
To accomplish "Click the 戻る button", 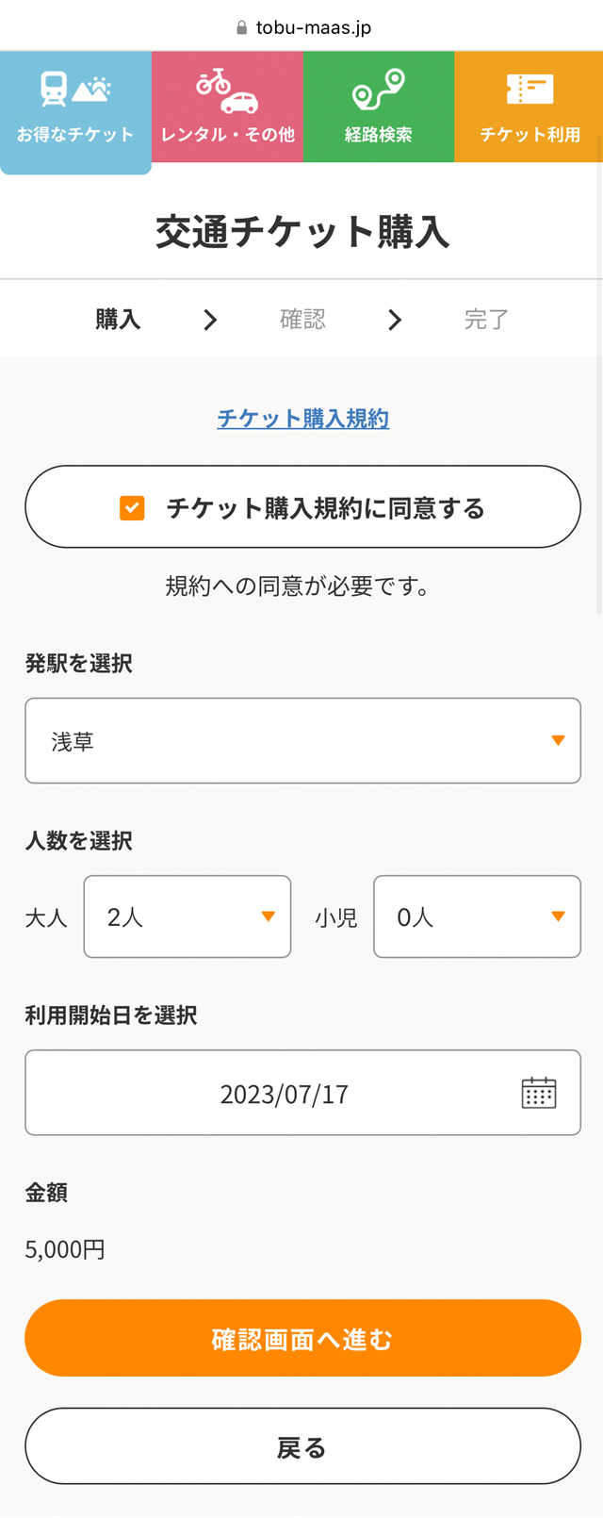I will click(x=302, y=1446).
